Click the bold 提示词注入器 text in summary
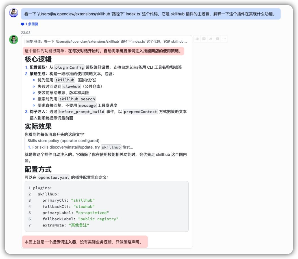This screenshot has width=298, height=259. pyautogui.click(x=64, y=242)
